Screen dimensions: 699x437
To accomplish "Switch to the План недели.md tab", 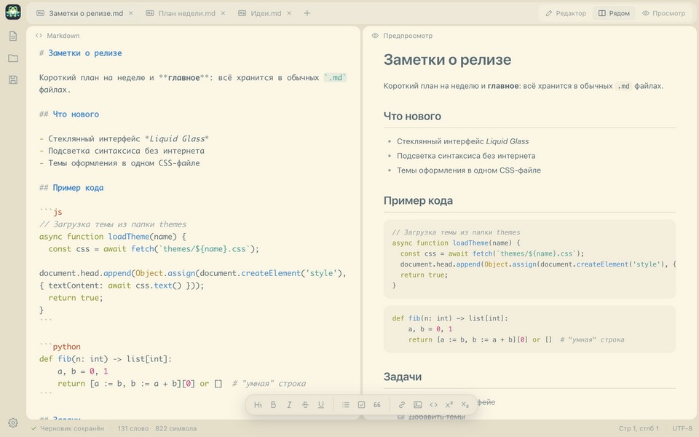I will click(186, 13).
